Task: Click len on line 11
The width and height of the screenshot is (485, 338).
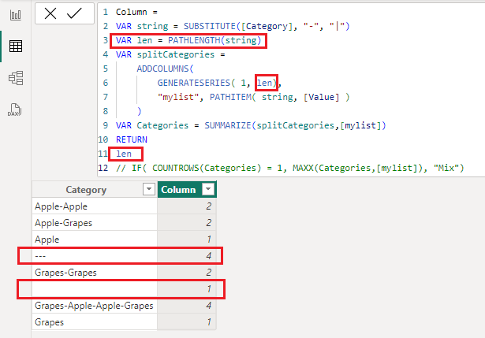Action: pos(124,154)
